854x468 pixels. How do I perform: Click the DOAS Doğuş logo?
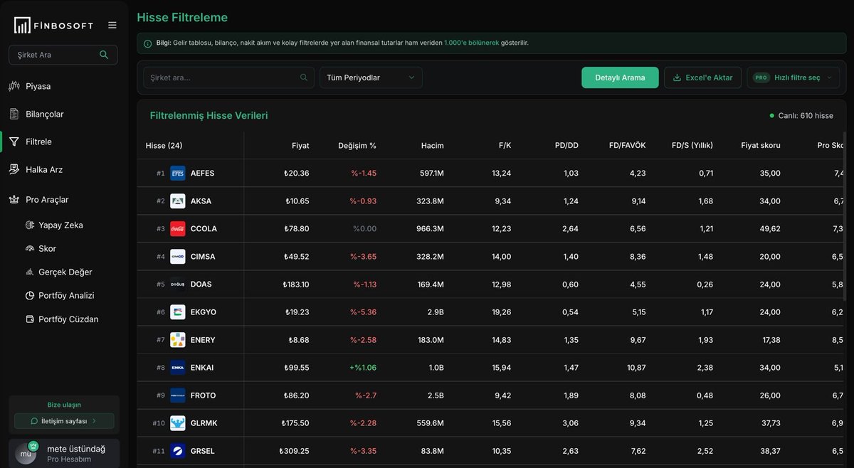coord(178,284)
